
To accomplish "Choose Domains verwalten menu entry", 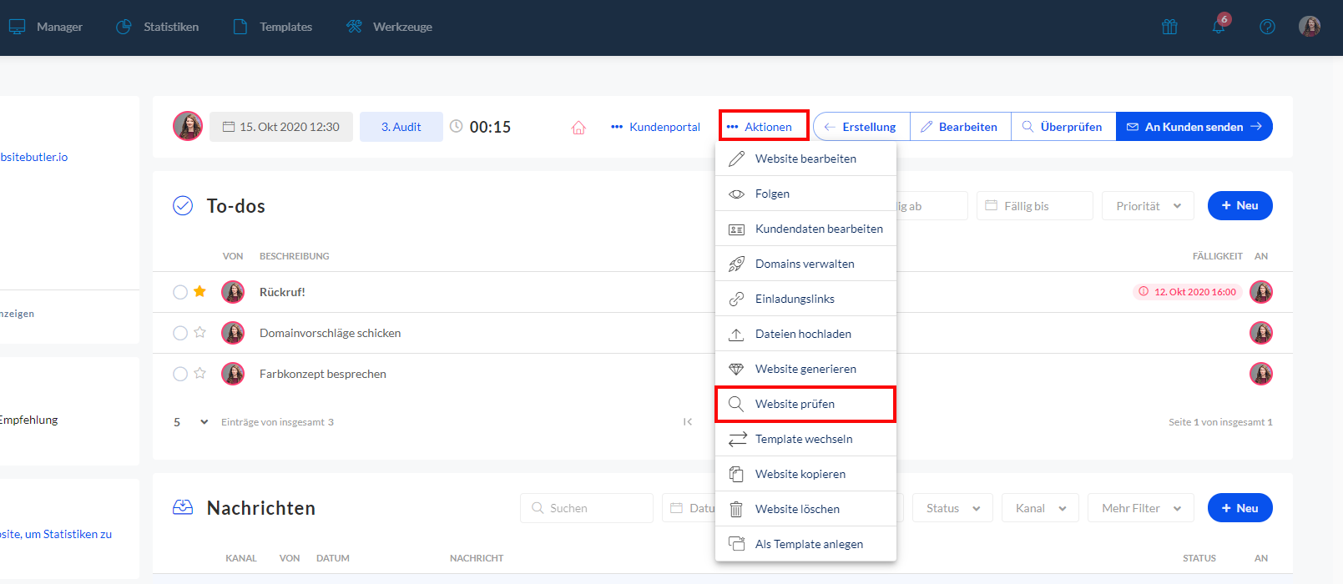I will (805, 264).
